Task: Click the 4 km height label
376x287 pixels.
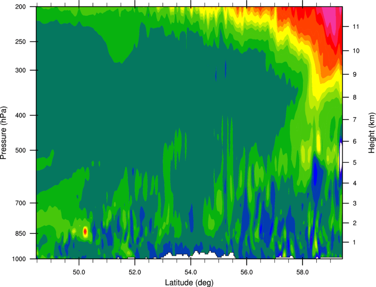Action: pos(354,183)
